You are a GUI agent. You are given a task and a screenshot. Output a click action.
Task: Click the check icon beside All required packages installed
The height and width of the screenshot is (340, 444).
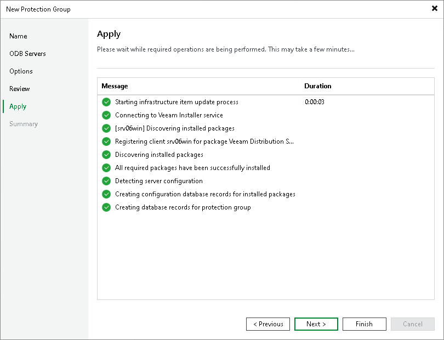[x=106, y=168]
